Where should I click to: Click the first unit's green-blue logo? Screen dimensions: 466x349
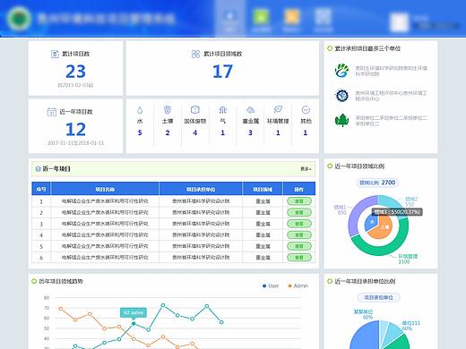[342, 71]
